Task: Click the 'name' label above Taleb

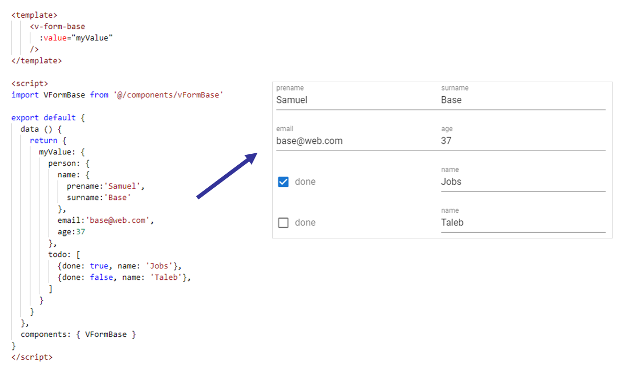Action: 450,210
